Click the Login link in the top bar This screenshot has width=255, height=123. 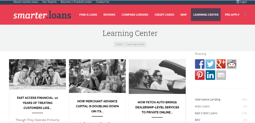pos(242,2)
